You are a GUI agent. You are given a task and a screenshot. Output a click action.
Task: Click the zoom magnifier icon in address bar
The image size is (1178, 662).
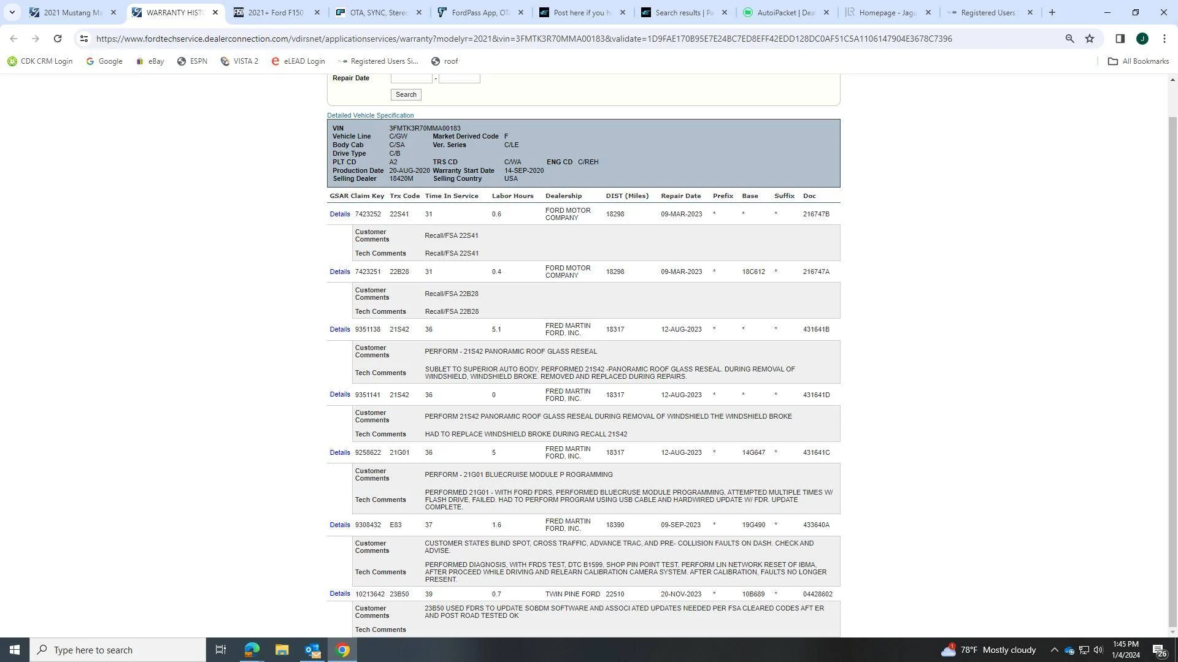1069,39
